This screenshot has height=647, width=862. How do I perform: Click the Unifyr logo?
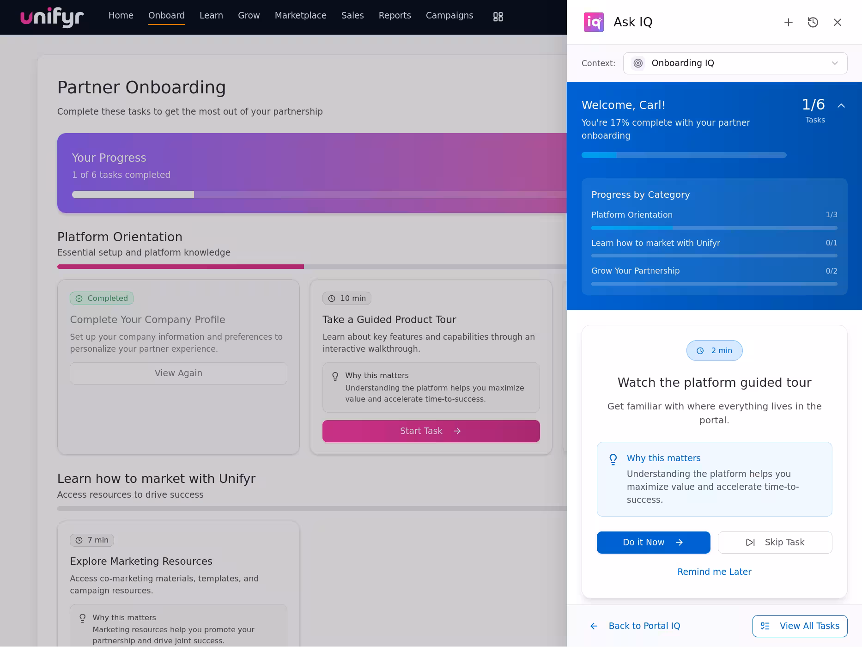[51, 17]
